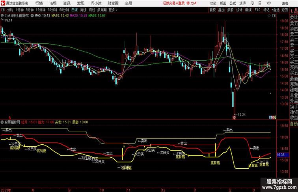
Task: Open the 资讯 menu
Action: click(67, 3)
